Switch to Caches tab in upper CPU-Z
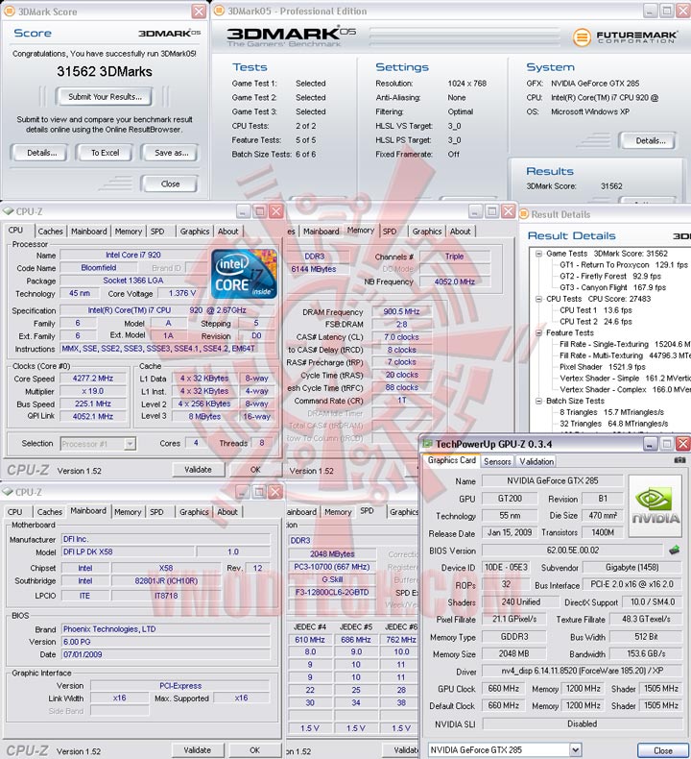Screen dimensions: 691x759 click(50, 232)
